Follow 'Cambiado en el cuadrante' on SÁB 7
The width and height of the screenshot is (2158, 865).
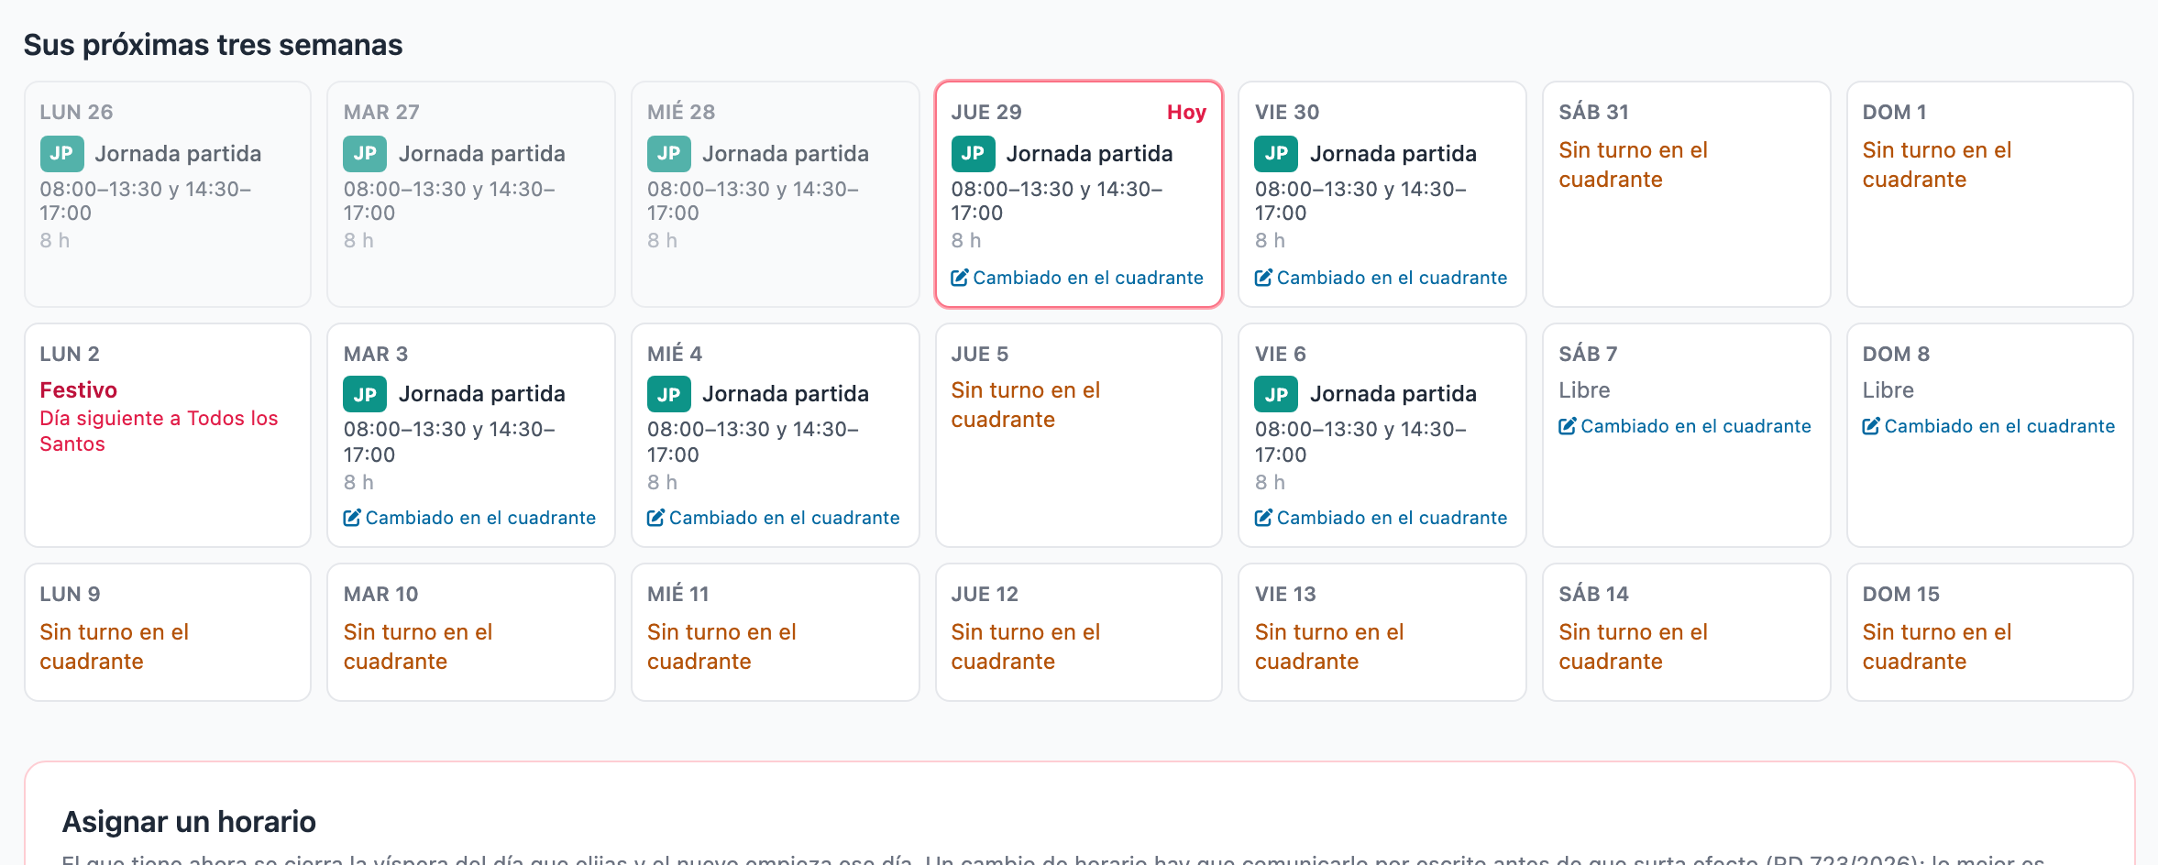click(x=1685, y=426)
